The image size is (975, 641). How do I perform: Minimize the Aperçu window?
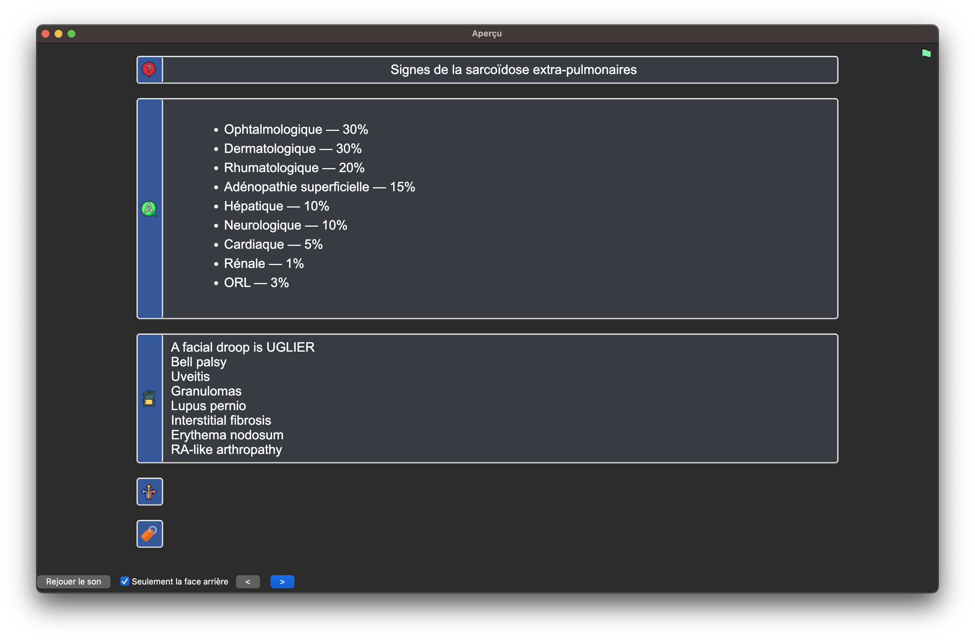(58, 33)
